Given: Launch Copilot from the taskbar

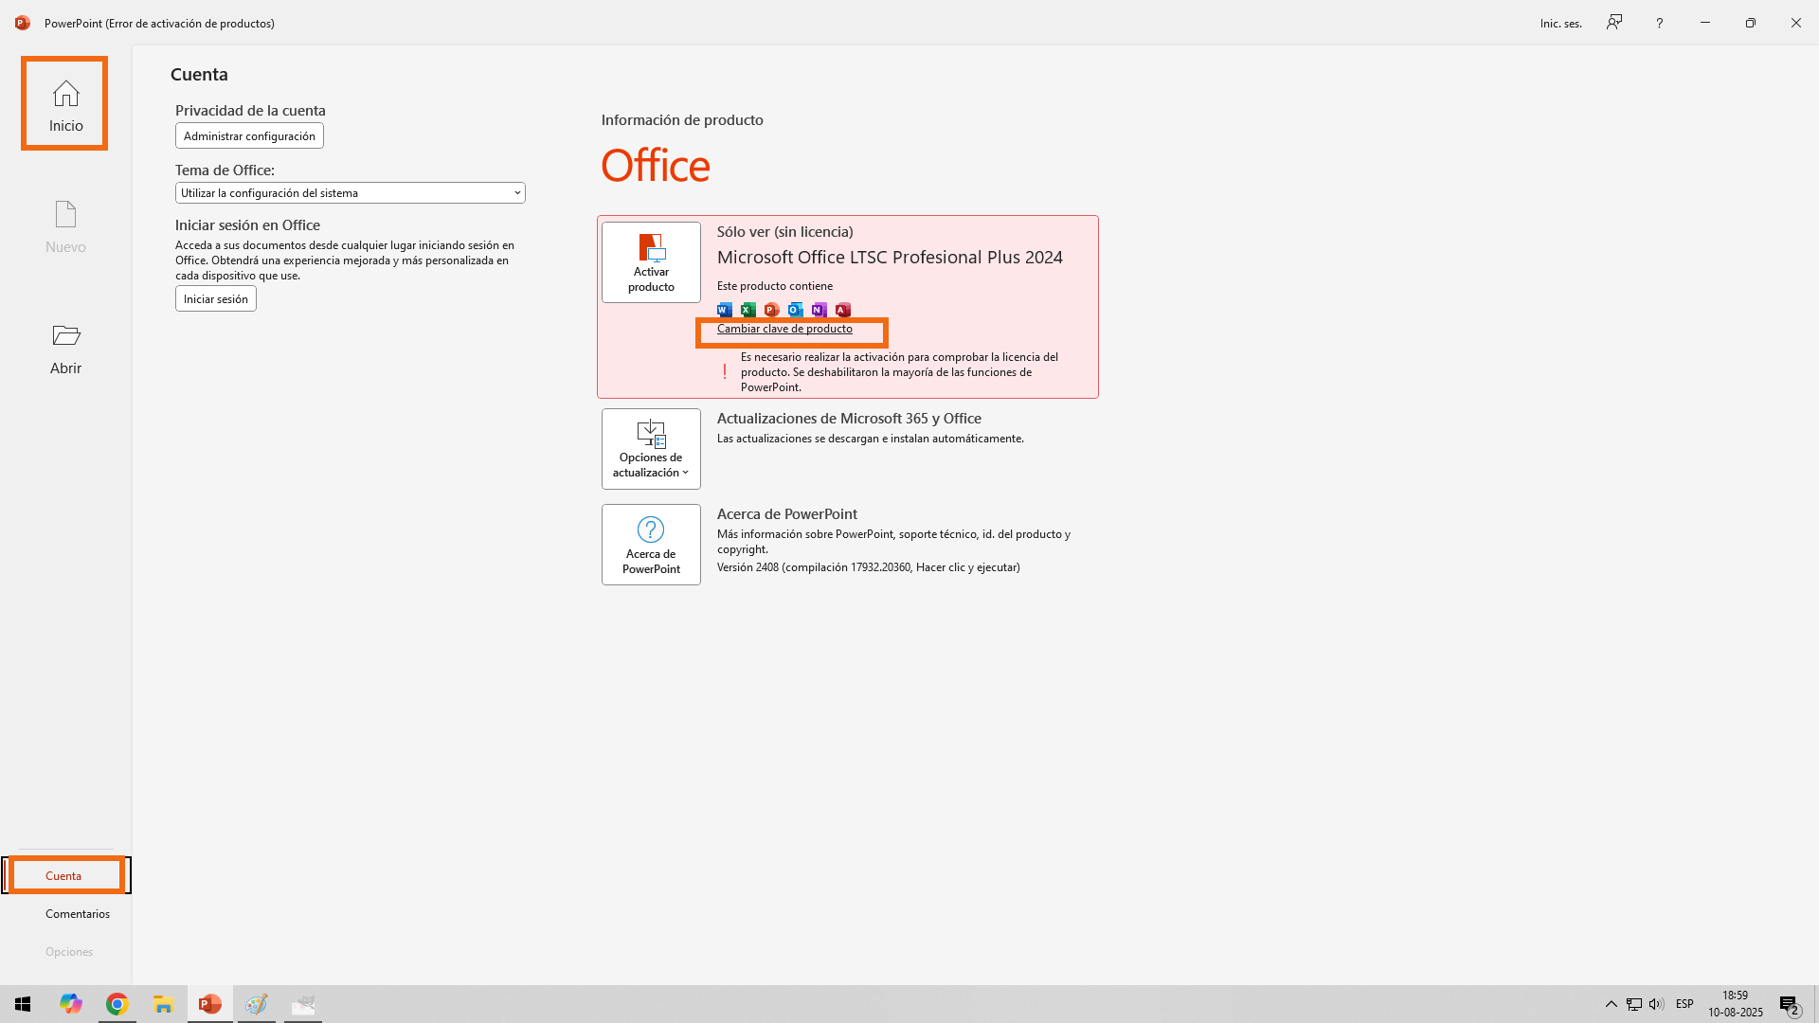Looking at the screenshot, I should tap(71, 1004).
